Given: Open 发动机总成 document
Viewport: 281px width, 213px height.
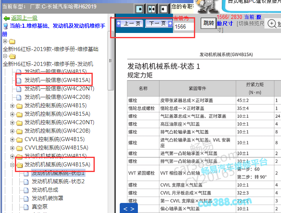Looking at the screenshot, I should (x=45, y=190).
